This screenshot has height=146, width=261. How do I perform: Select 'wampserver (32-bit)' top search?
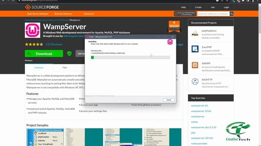point(202,138)
